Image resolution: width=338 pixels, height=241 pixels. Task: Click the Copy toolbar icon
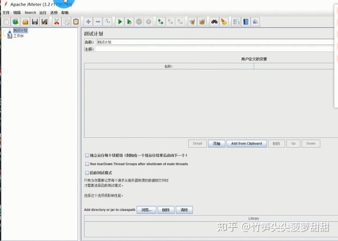pos(66,22)
